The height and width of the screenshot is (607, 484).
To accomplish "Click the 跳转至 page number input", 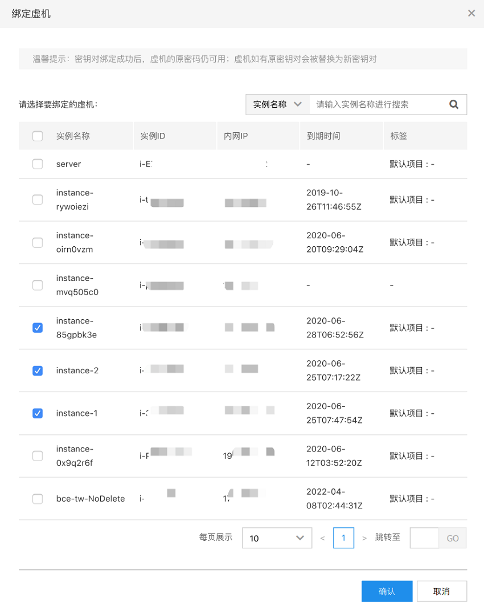I will 424,538.
